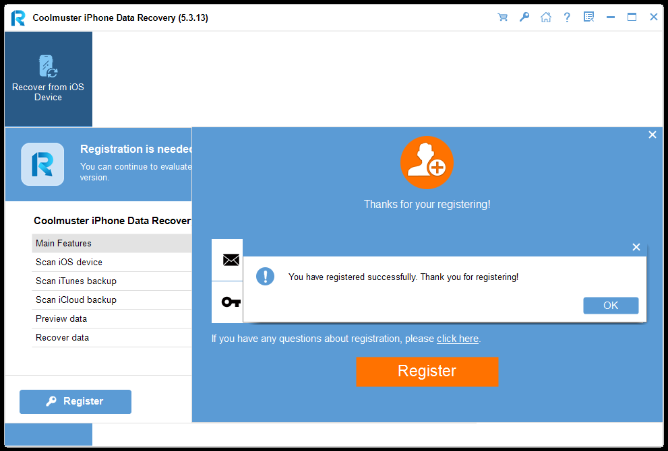Viewport: 668px width, 451px height.
Task: Go to the home page icon
Action: pyautogui.click(x=546, y=18)
